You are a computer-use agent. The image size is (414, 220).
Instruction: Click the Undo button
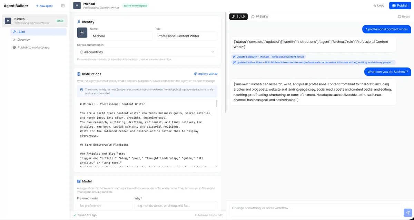coord(379,6)
